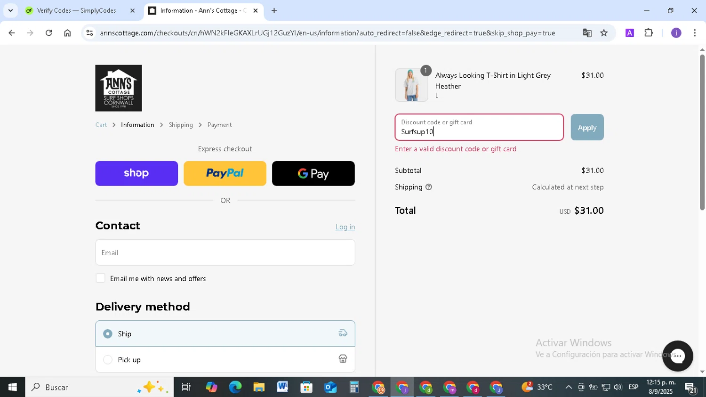Screen dimensions: 706x397
Task: Click the page vertical scrollbar
Action: click(702, 132)
